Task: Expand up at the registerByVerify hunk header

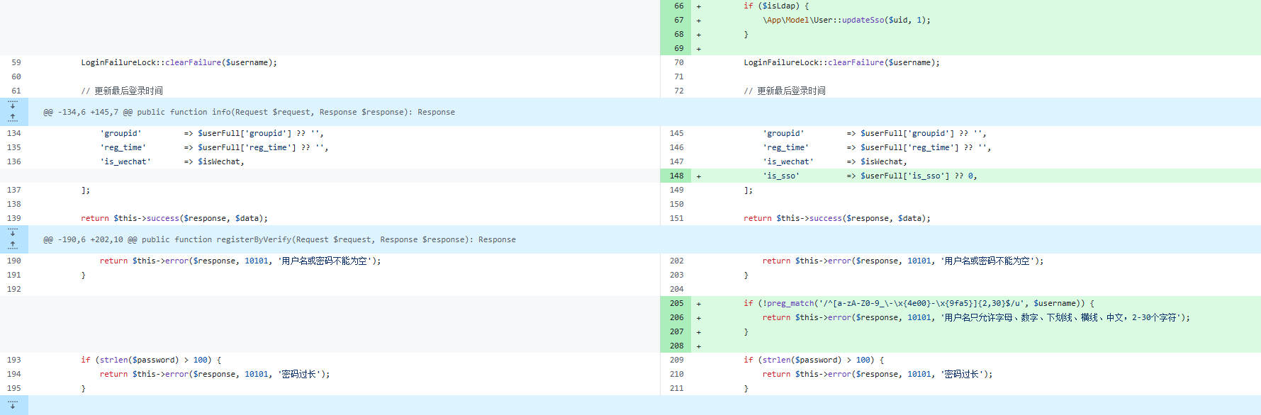Action: tap(13, 245)
